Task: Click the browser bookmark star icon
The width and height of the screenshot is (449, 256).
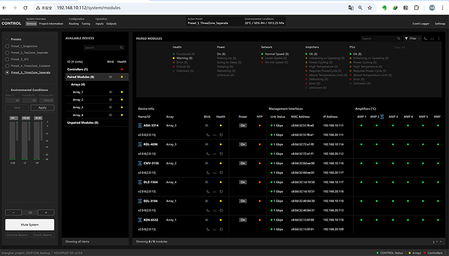Action: [370, 8]
